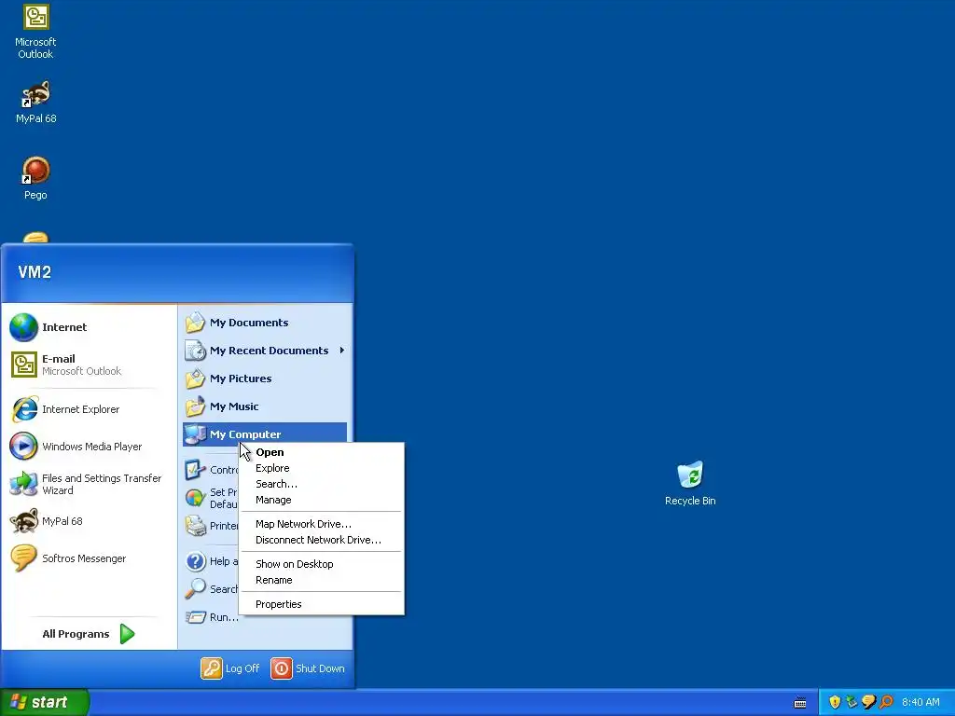Select Map Network Drive... context entry
This screenshot has width=955, height=716.
(x=321, y=524)
